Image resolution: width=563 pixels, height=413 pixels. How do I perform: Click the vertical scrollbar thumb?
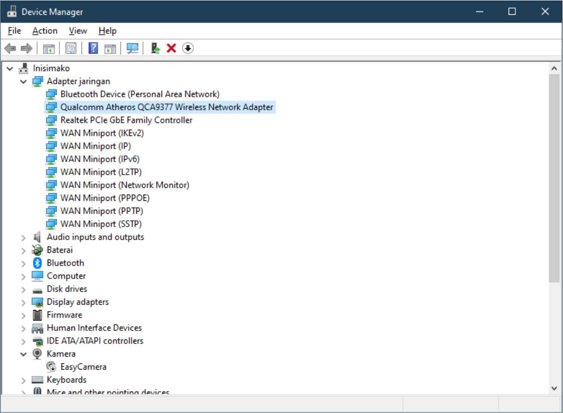tap(554, 178)
